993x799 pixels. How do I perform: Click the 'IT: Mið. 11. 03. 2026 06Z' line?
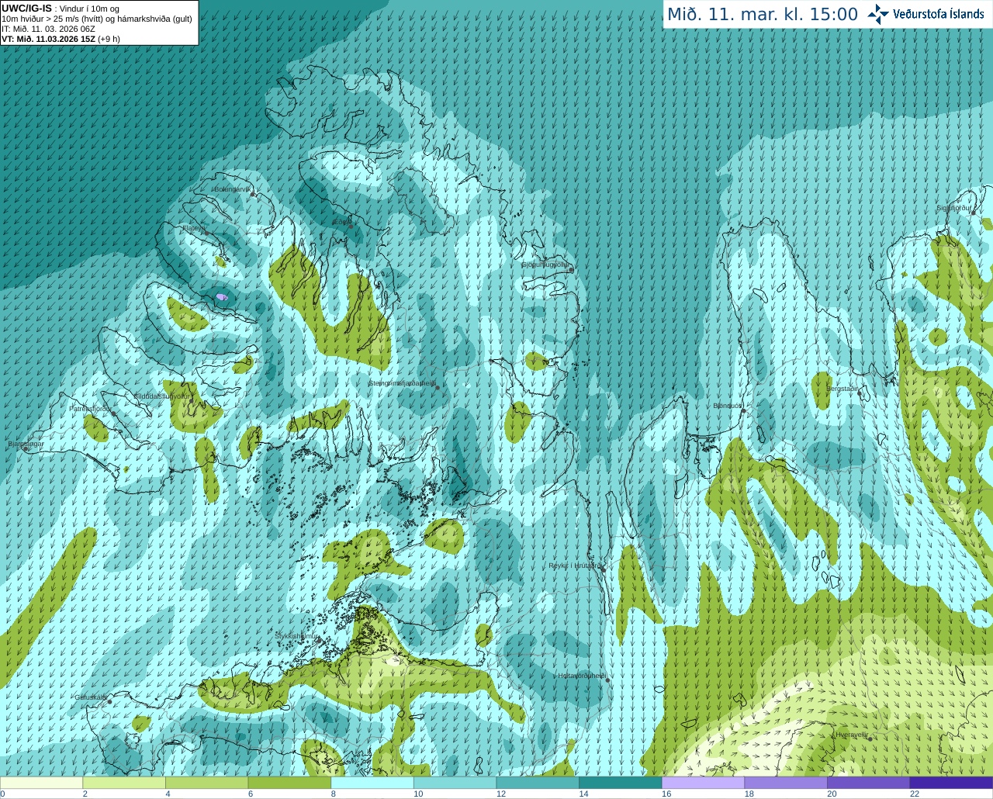(x=48, y=29)
